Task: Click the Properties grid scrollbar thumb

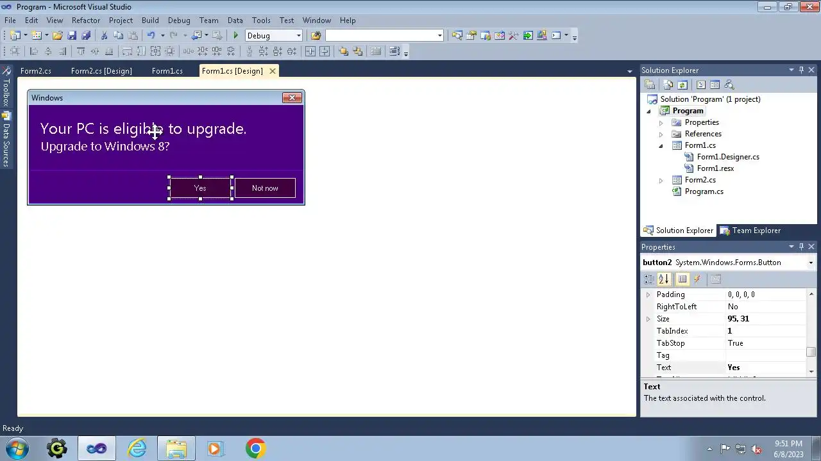Action: tap(811, 352)
